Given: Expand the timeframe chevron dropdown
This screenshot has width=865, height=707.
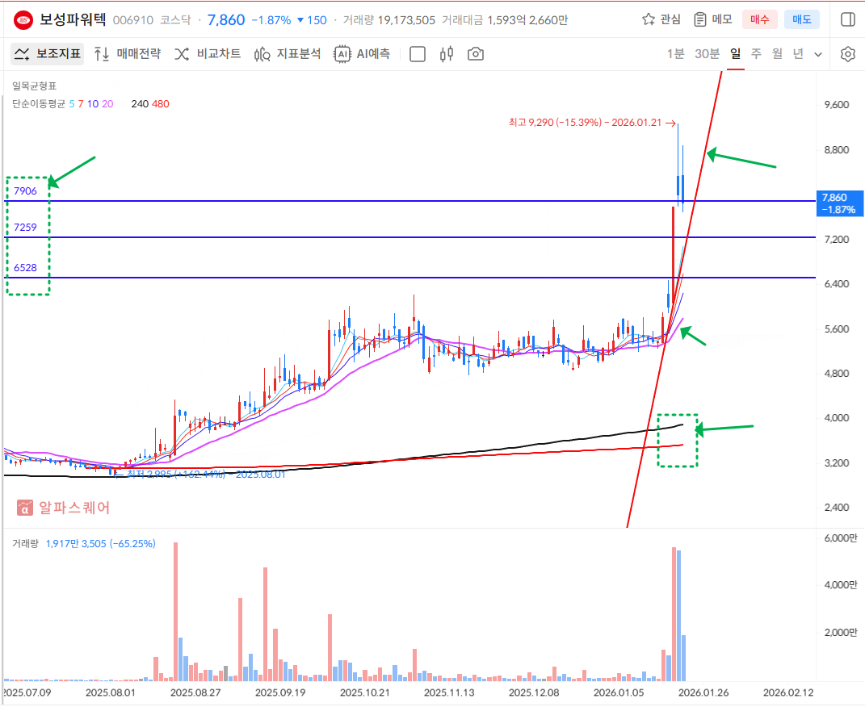Looking at the screenshot, I should [x=818, y=54].
